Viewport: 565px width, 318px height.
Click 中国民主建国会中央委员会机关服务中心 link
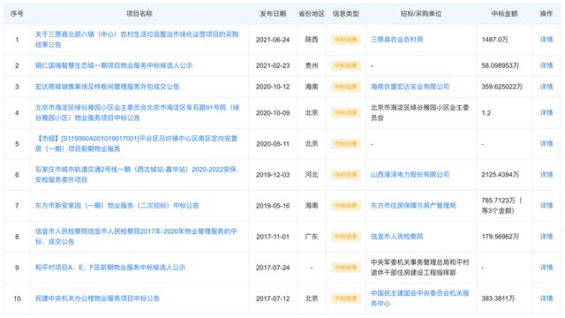point(420,299)
